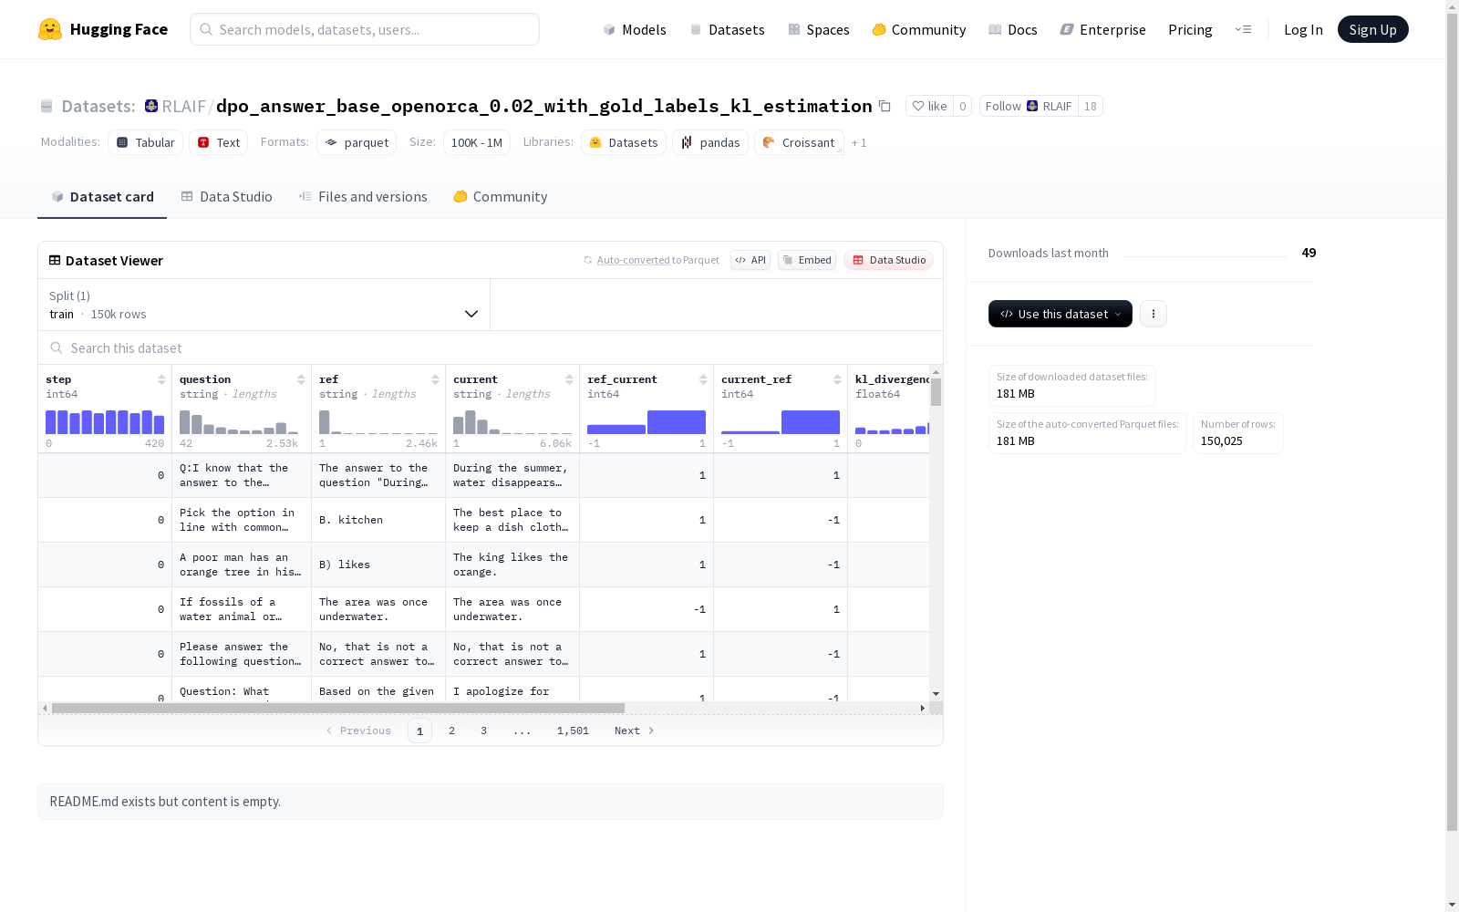Select the 100K - 1M size tag
This screenshot has height=912, width=1459.
coord(477,142)
